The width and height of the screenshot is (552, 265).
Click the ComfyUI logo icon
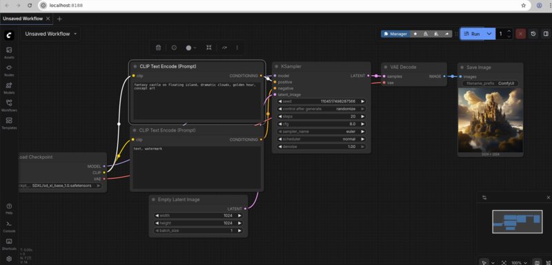9,35
